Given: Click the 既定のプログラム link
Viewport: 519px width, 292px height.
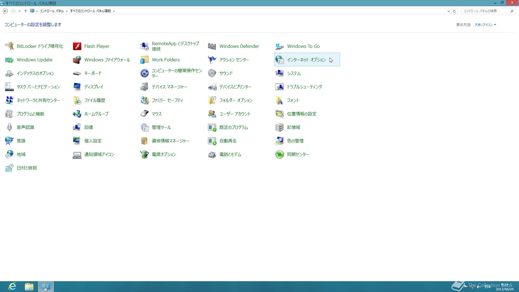Looking at the screenshot, I should [234, 127].
